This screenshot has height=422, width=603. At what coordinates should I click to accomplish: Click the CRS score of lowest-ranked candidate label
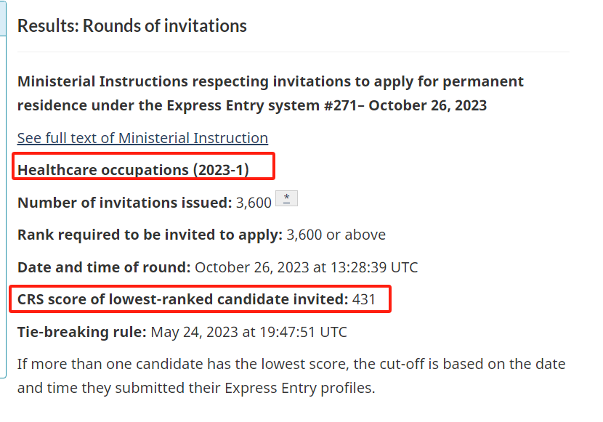(x=182, y=299)
